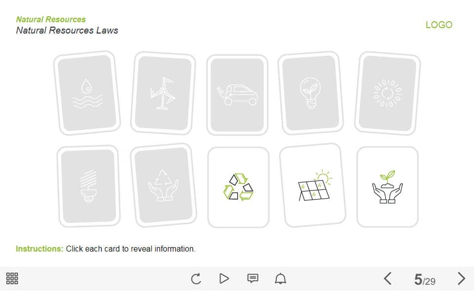This screenshot has width=474, height=291.
Task: Flip the wind turbine card
Action: pos(163,93)
